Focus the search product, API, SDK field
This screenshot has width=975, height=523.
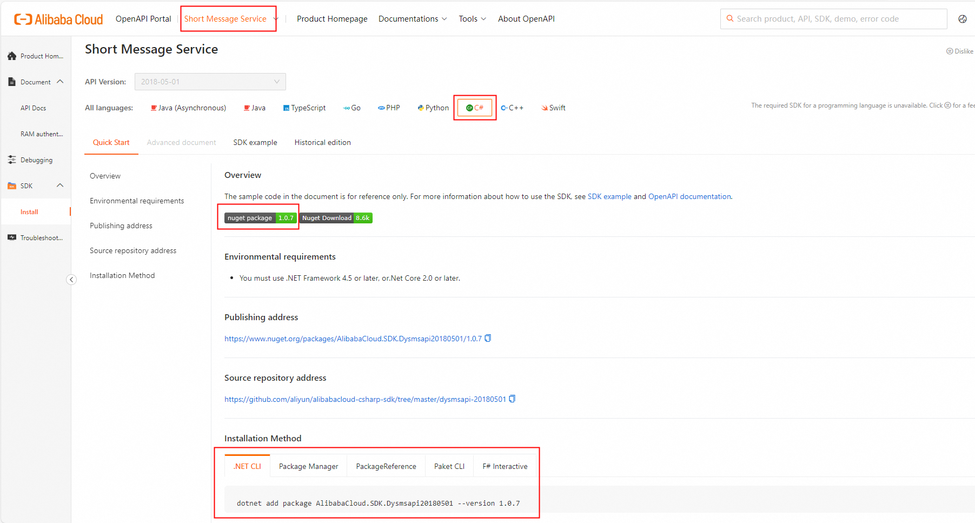[834, 19]
